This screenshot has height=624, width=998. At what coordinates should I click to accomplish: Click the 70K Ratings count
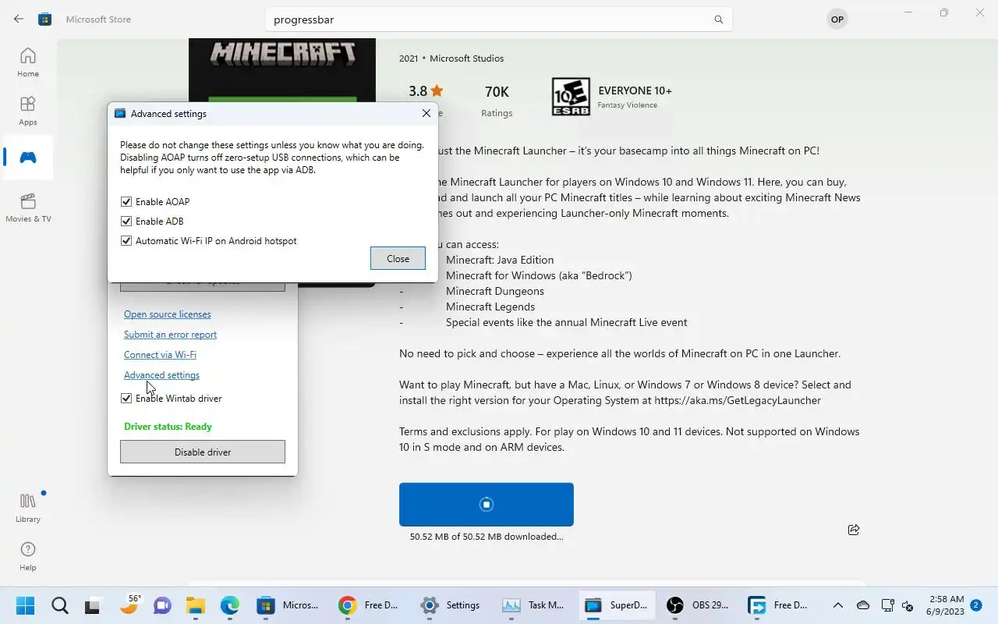[x=497, y=90]
